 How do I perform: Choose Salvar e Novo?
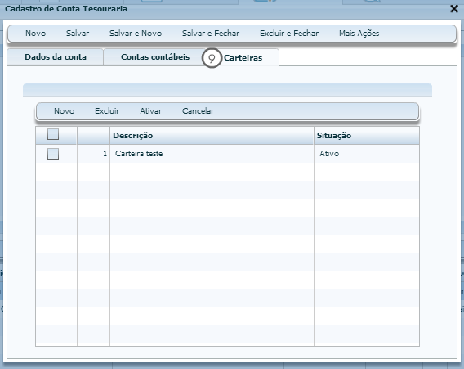point(136,34)
